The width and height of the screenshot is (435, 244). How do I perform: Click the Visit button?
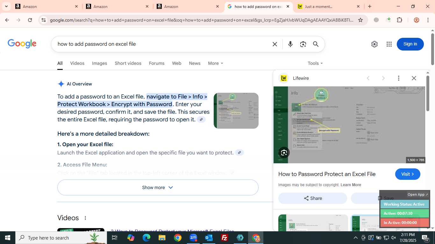pos(408,174)
